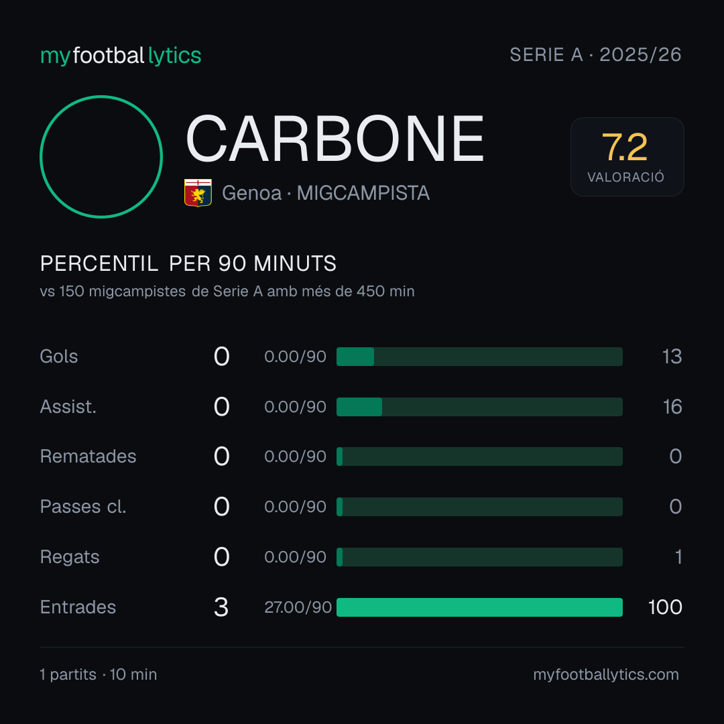
Task: Click the Regats percentile bar
Action: pyautogui.click(x=479, y=557)
